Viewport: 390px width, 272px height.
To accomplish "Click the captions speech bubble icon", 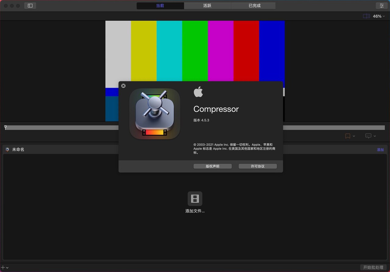I will [x=368, y=136].
